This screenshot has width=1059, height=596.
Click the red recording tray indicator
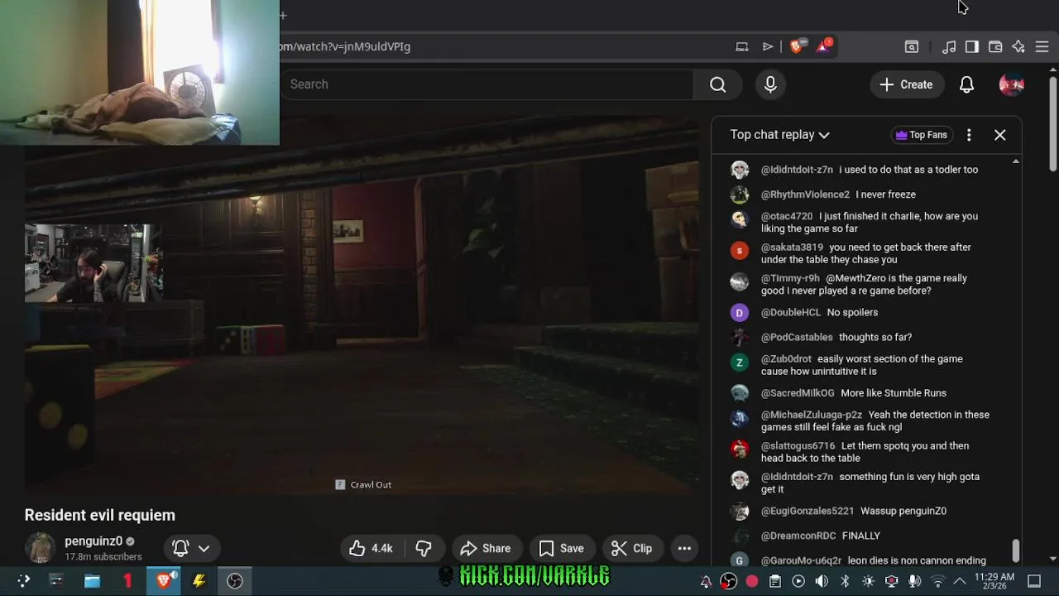[752, 581]
